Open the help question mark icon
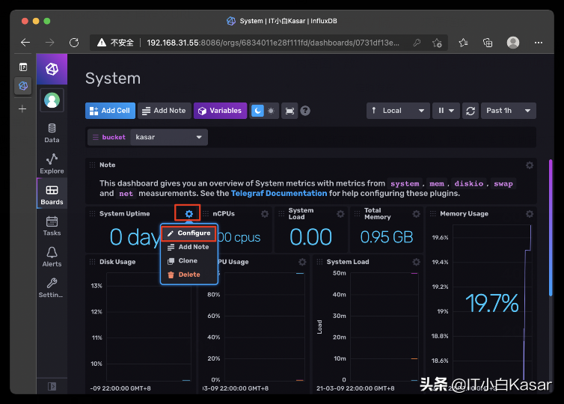This screenshot has width=564, height=404. click(x=305, y=111)
